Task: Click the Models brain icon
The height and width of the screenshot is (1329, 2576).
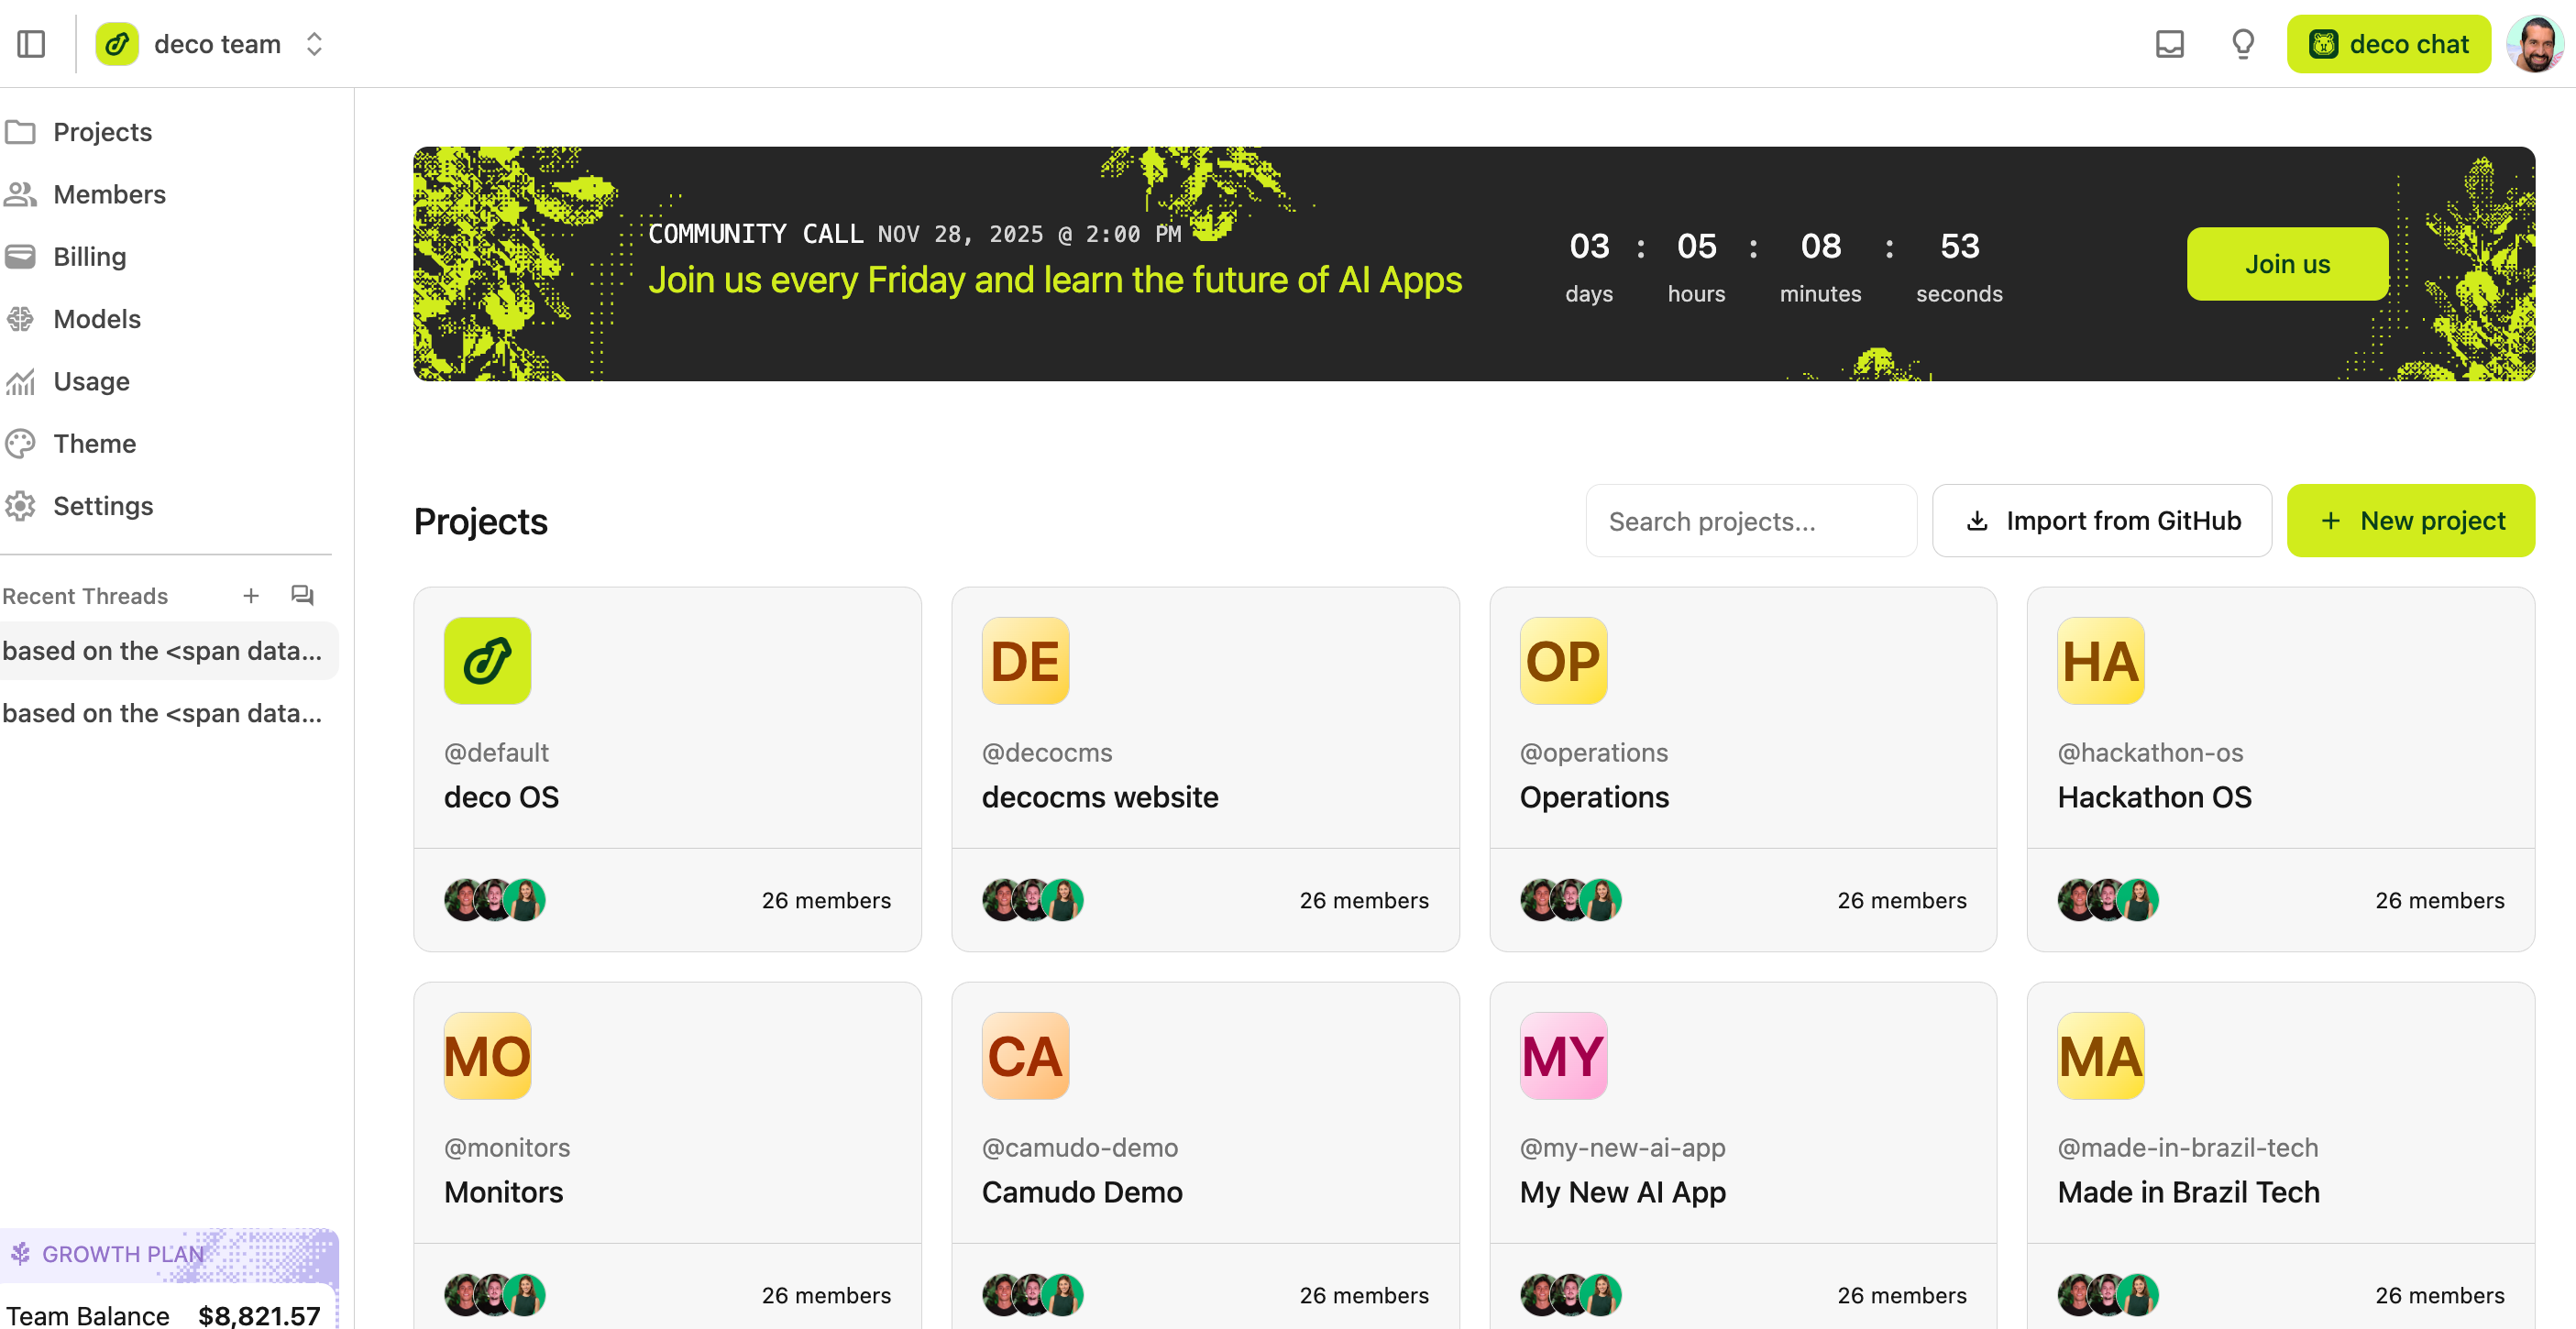Action: coord(20,319)
